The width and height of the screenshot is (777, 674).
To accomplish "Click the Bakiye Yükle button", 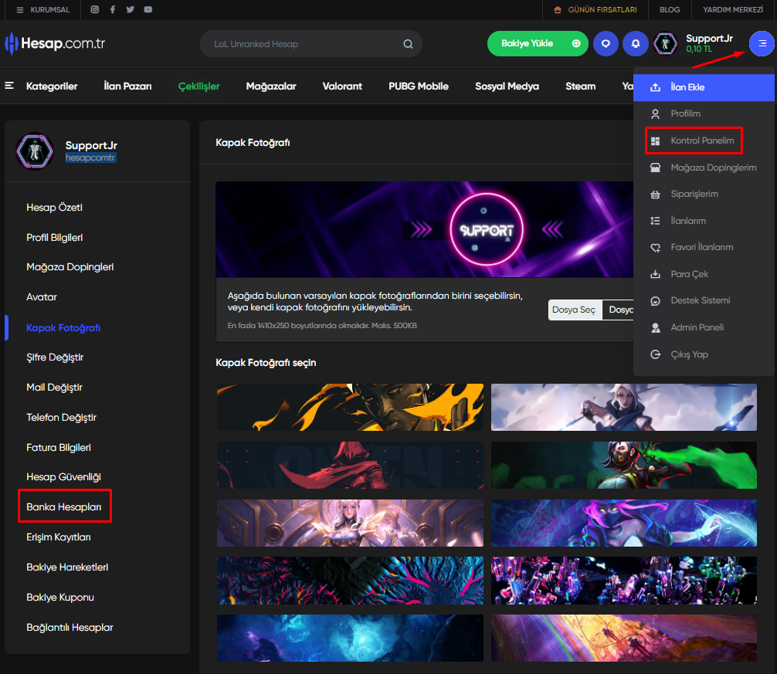I will (538, 43).
